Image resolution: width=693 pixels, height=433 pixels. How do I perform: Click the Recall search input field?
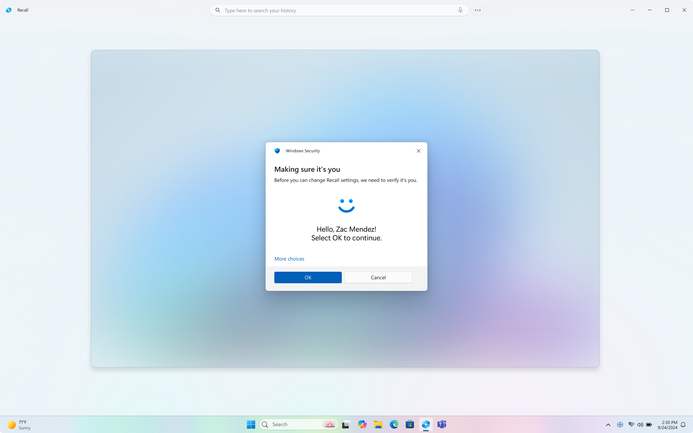click(339, 10)
